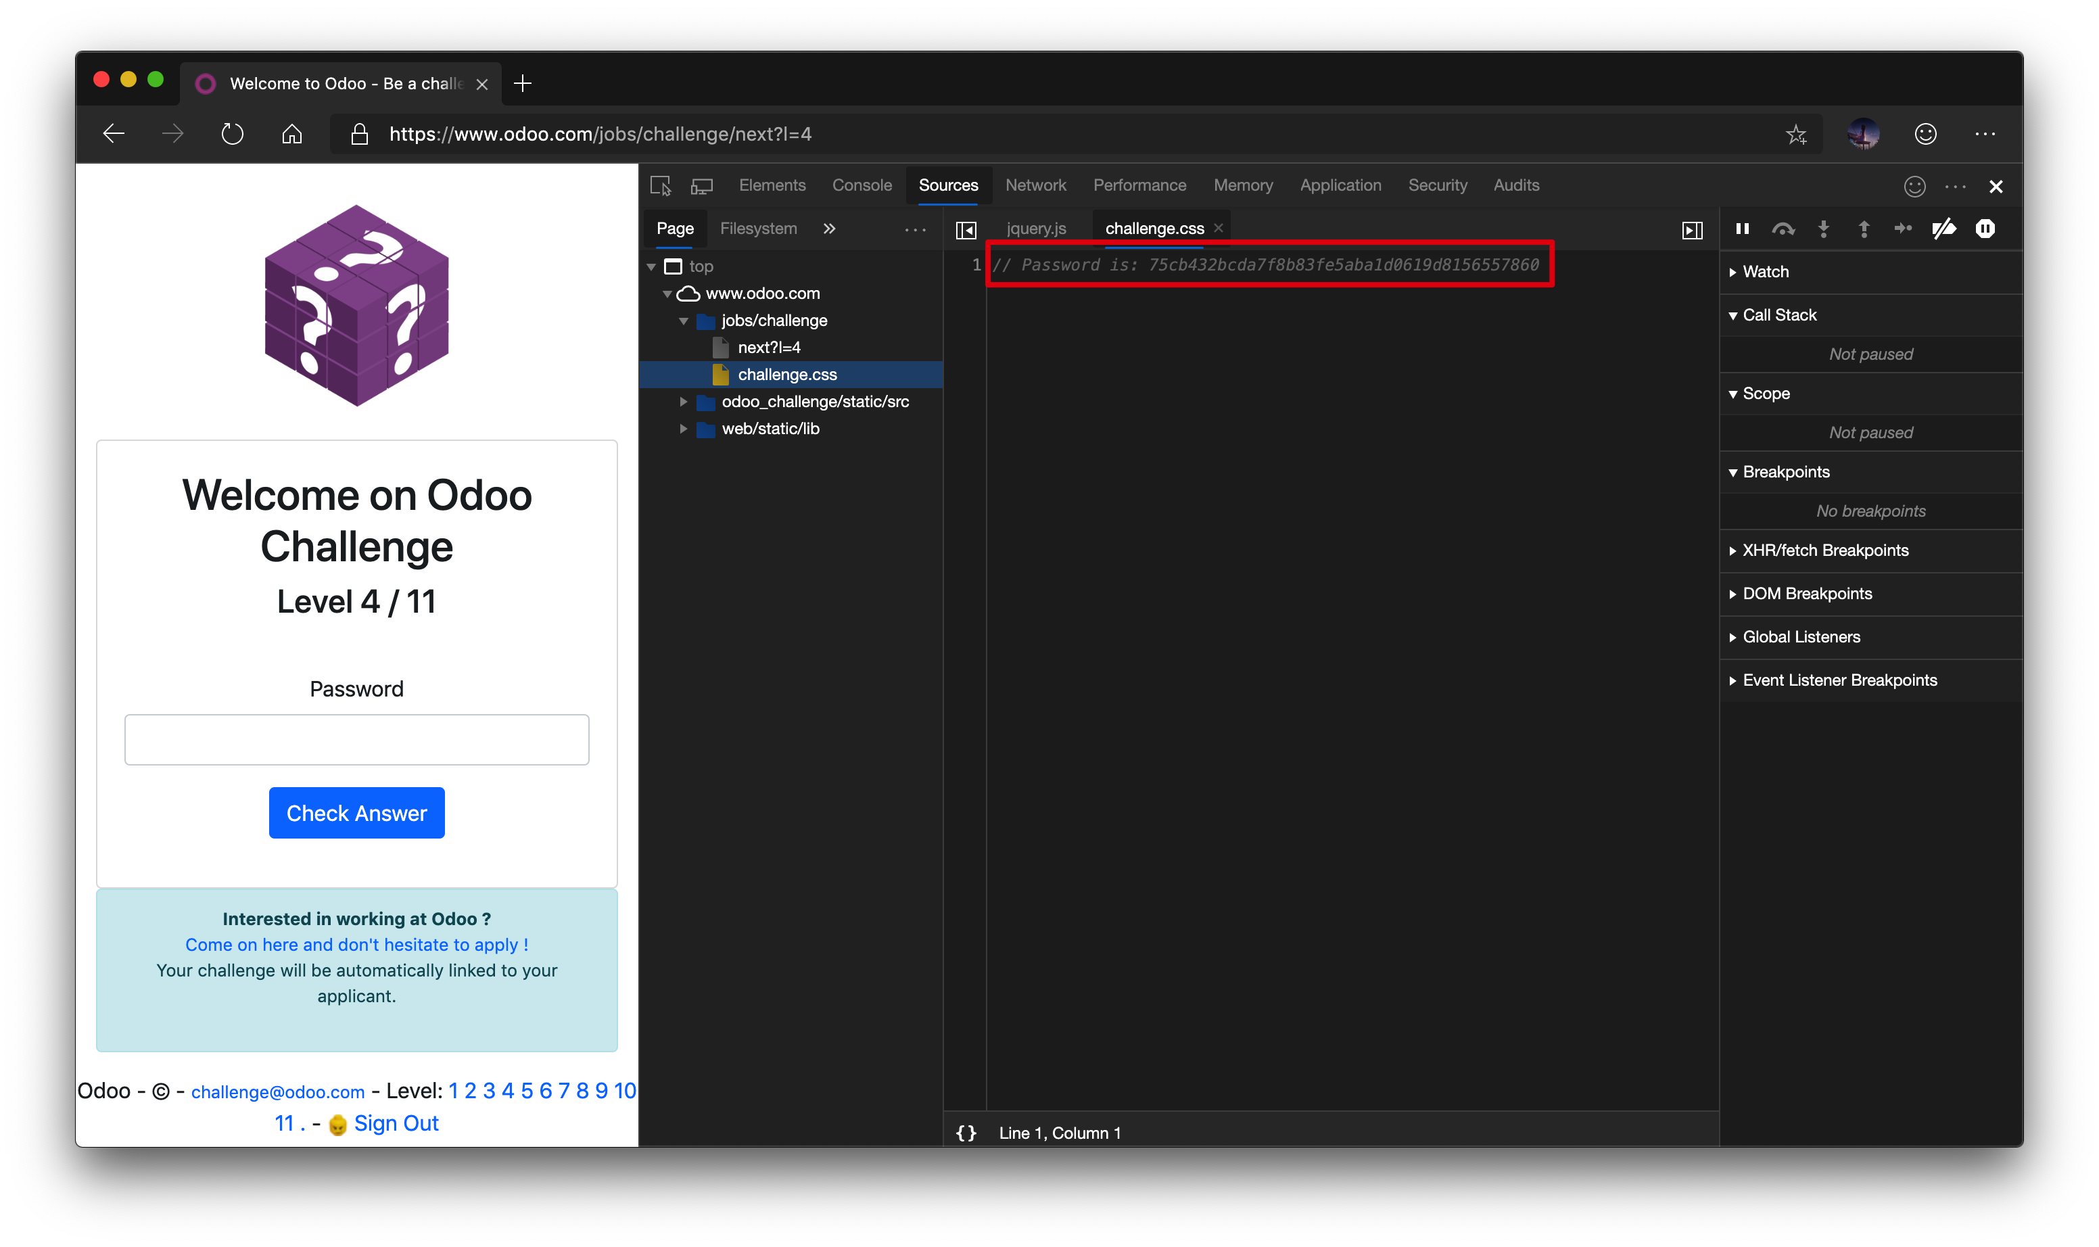Collapse the www.odoo.com domain node

(x=667, y=293)
